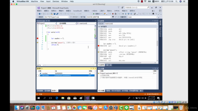Toggle auto-hide pin on Watch 1 panel

click(x=93, y=68)
